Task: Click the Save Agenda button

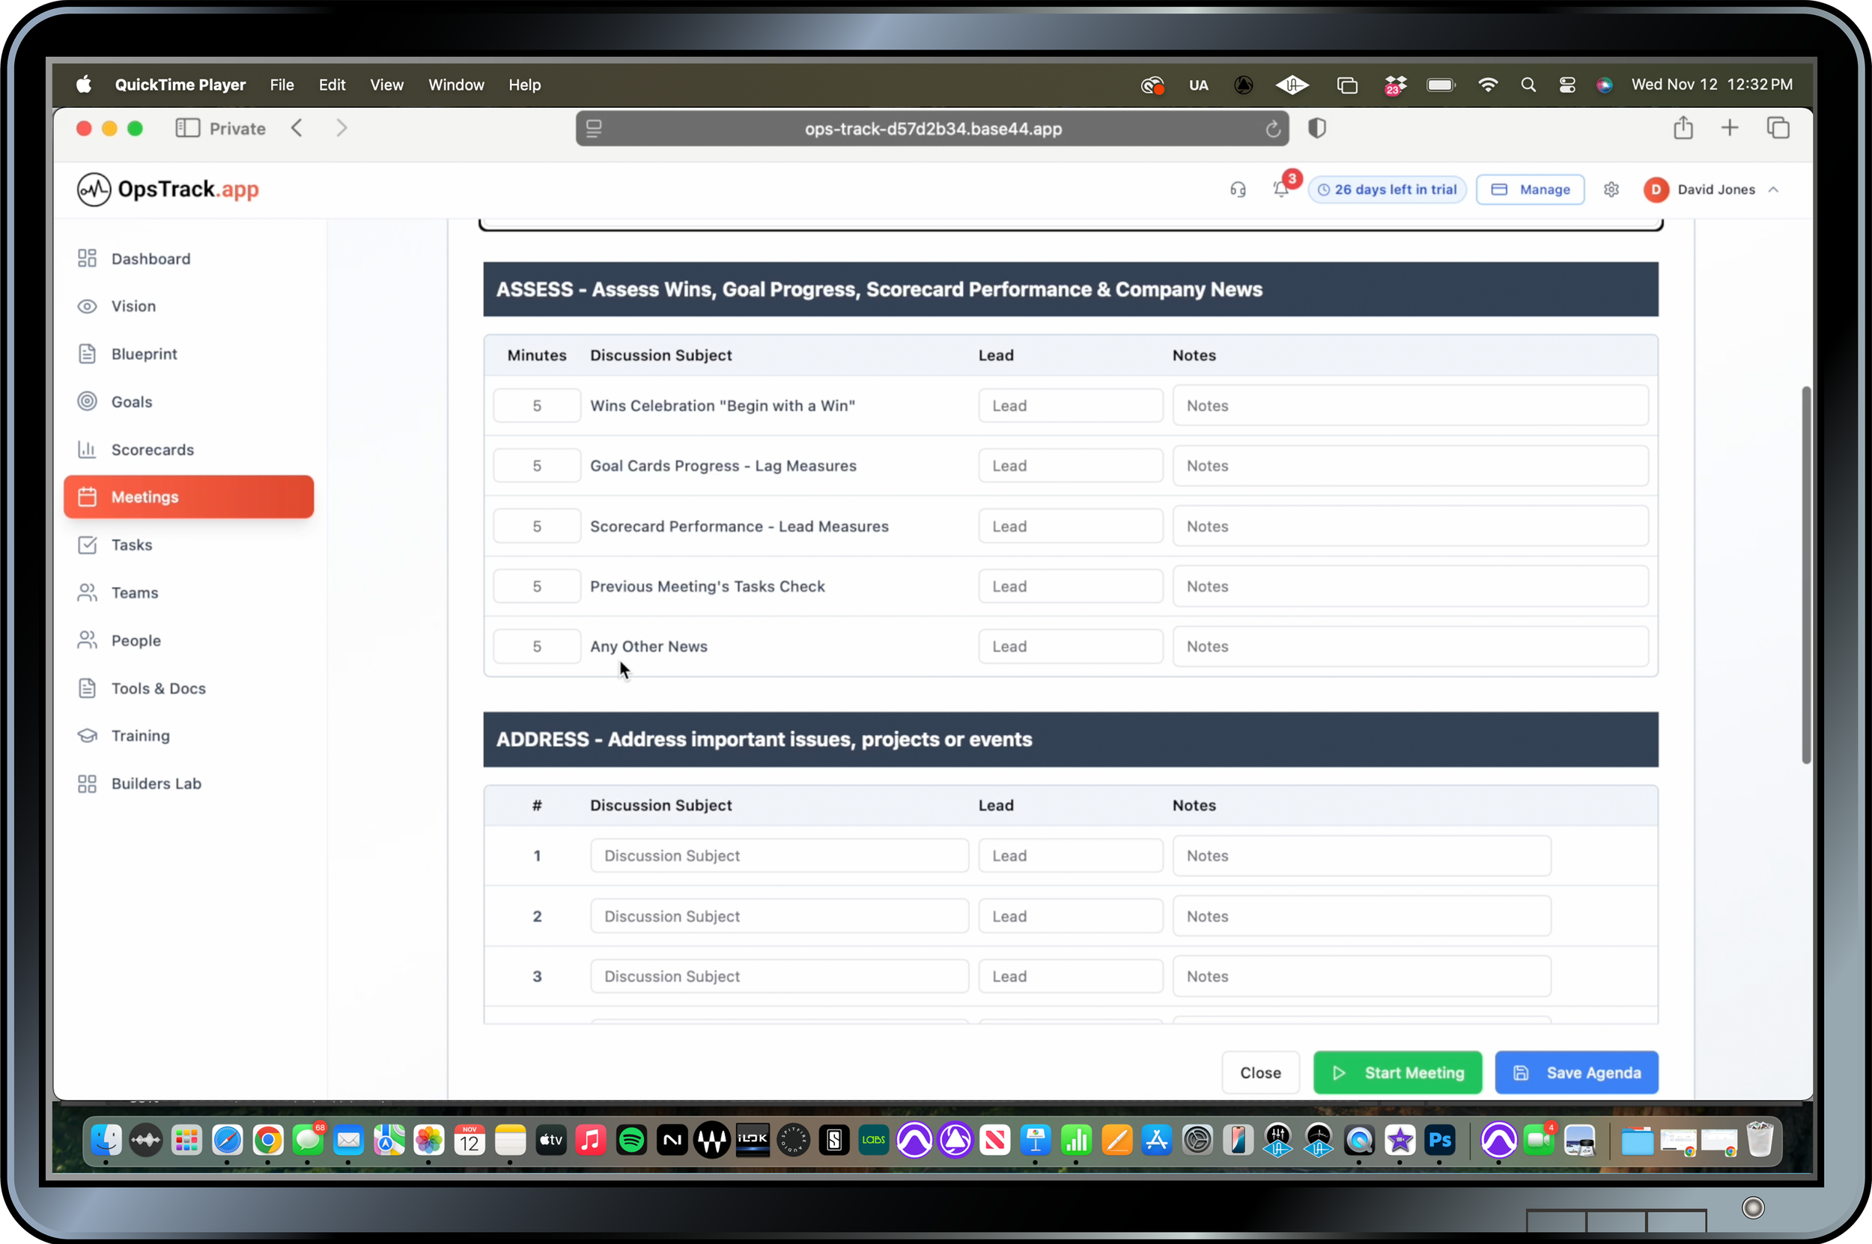Action: click(x=1576, y=1072)
